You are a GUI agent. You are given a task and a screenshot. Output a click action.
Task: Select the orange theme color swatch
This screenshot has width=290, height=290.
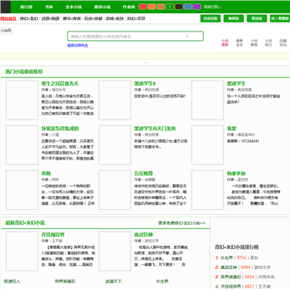(152, 6)
